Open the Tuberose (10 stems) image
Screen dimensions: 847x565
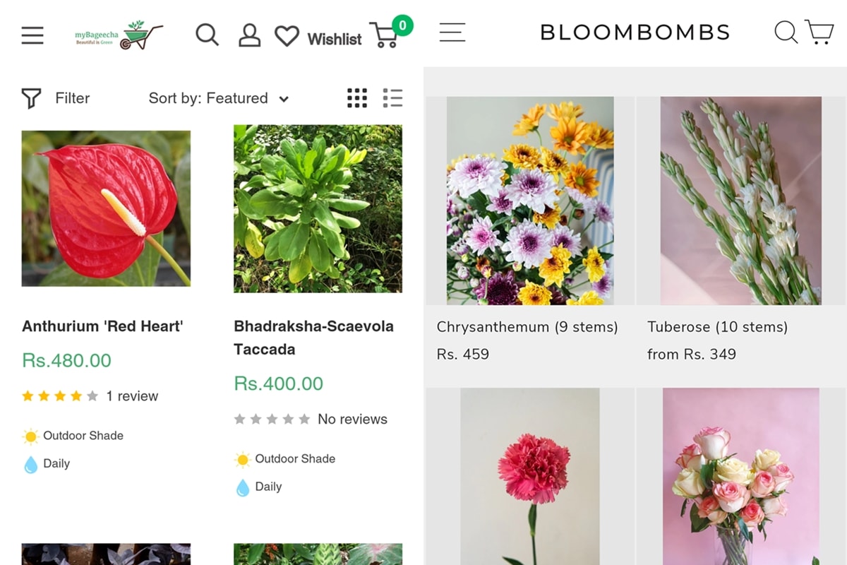pyautogui.click(x=740, y=201)
